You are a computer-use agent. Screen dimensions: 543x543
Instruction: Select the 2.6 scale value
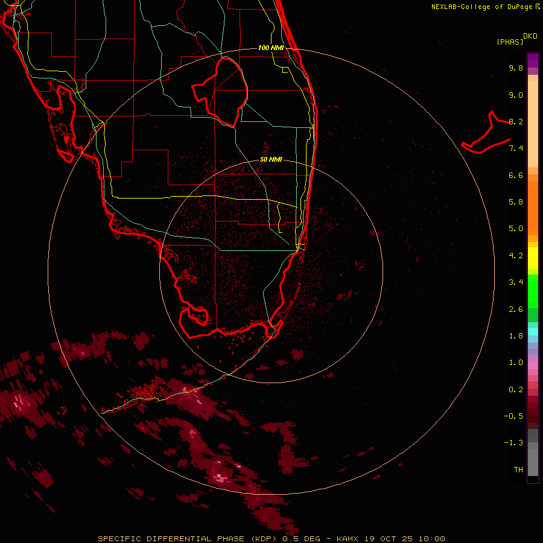point(516,310)
